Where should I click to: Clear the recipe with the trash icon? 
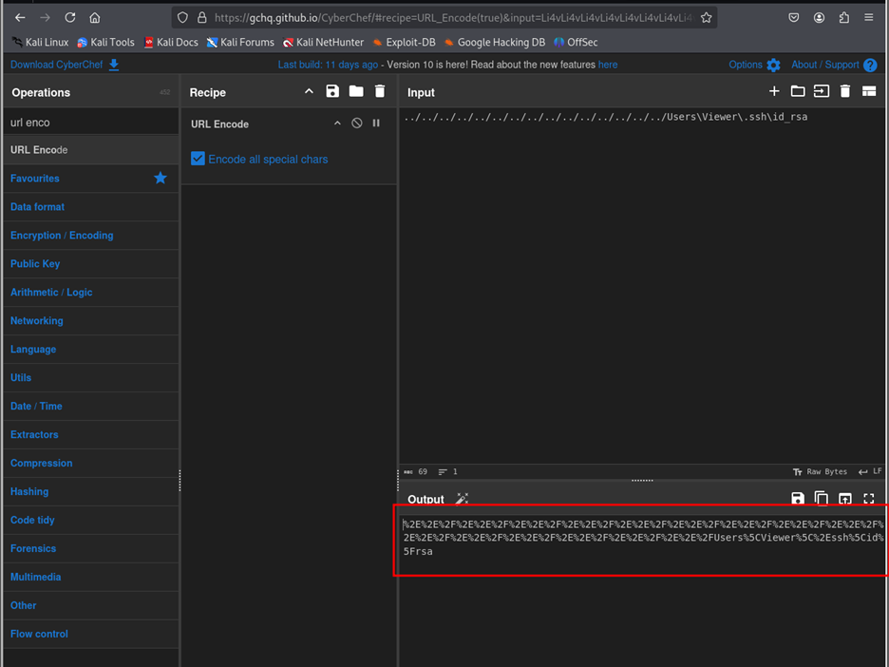click(x=380, y=91)
